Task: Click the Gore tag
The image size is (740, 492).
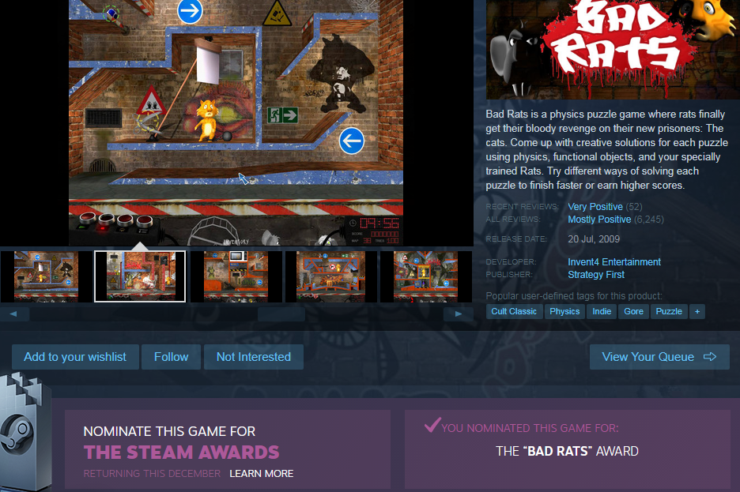Action: pyautogui.click(x=633, y=311)
